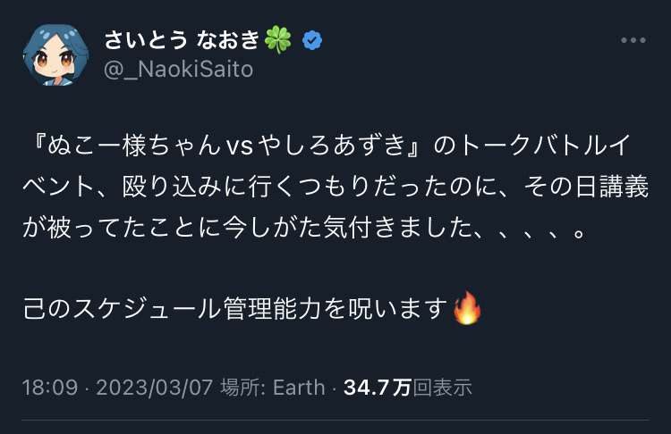The height and width of the screenshot is (434, 671).
Task: Click the blue verified badge
Action: (x=312, y=40)
